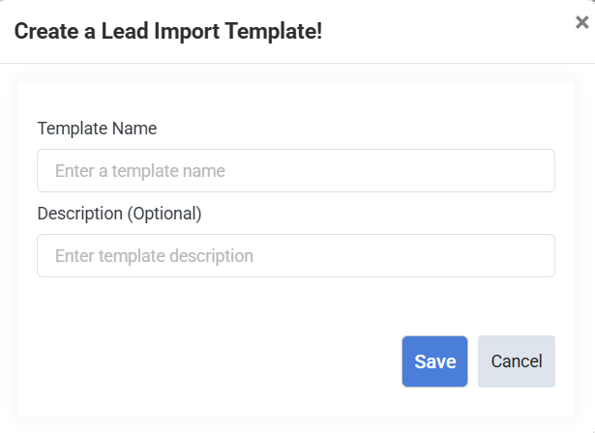Save the new lead import template
The image size is (595, 433).
coord(434,361)
